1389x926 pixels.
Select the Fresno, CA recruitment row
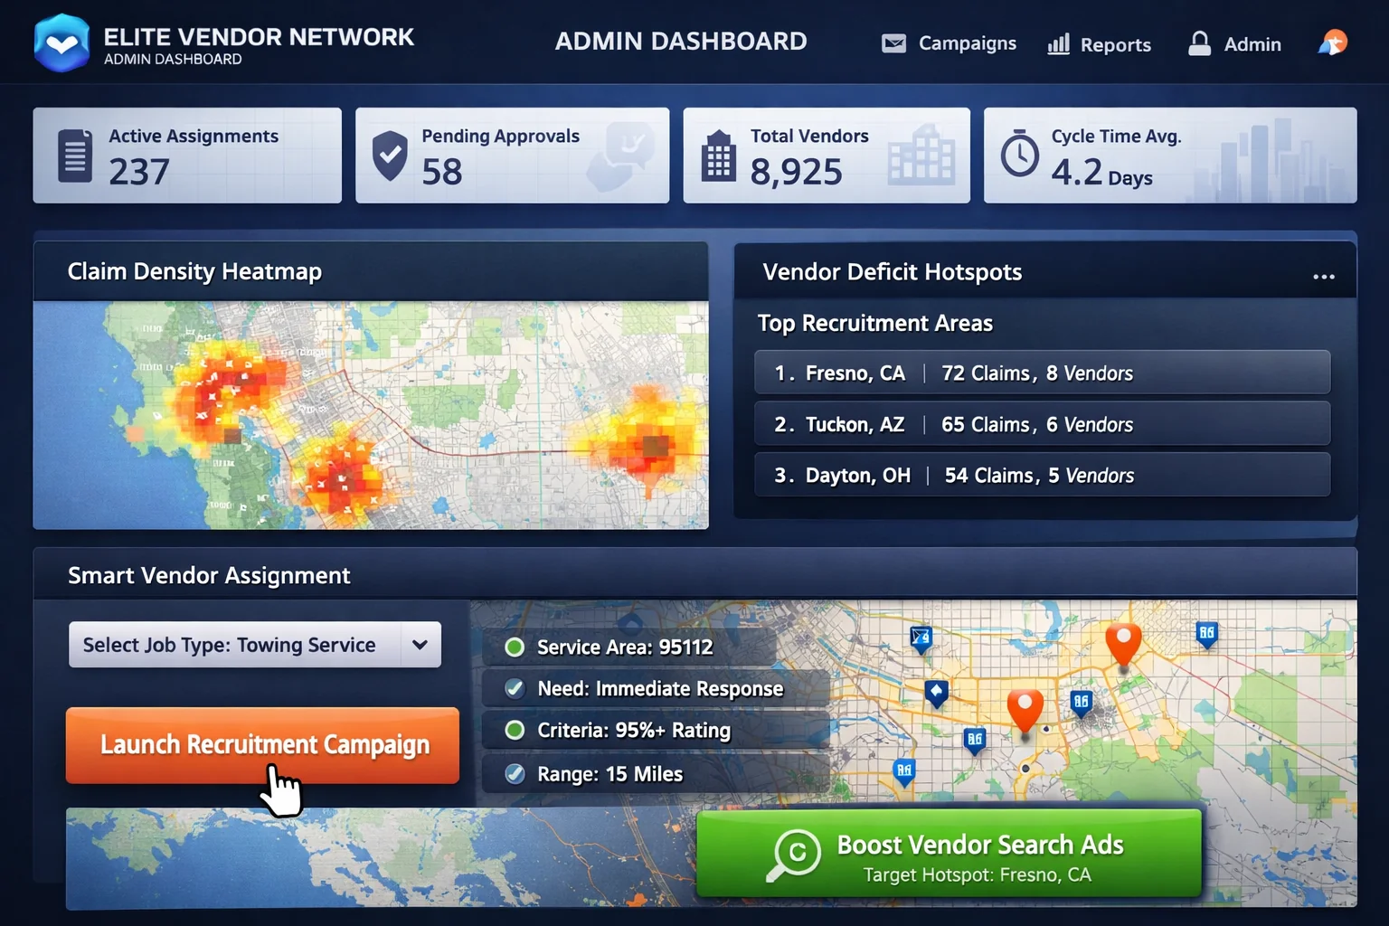pyautogui.click(x=1042, y=373)
